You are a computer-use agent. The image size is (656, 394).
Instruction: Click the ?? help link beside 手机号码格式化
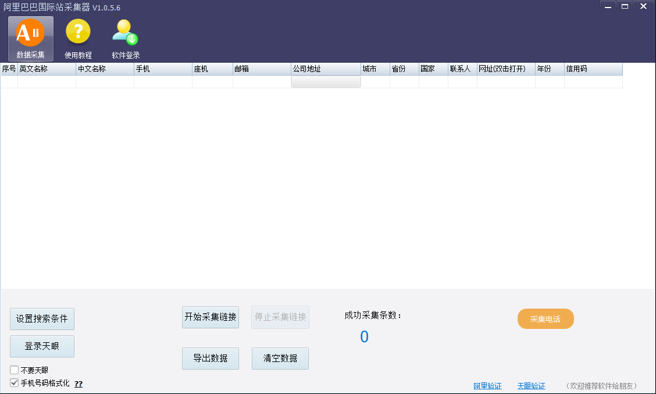(79, 384)
